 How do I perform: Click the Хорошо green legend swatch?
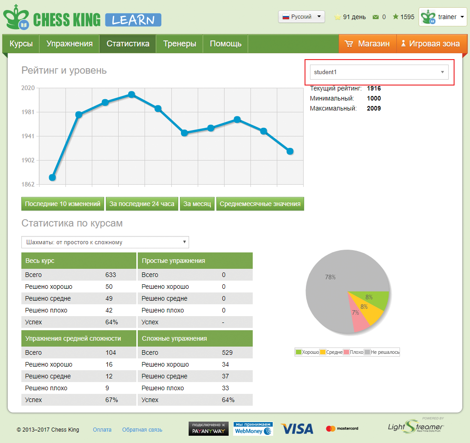click(299, 352)
